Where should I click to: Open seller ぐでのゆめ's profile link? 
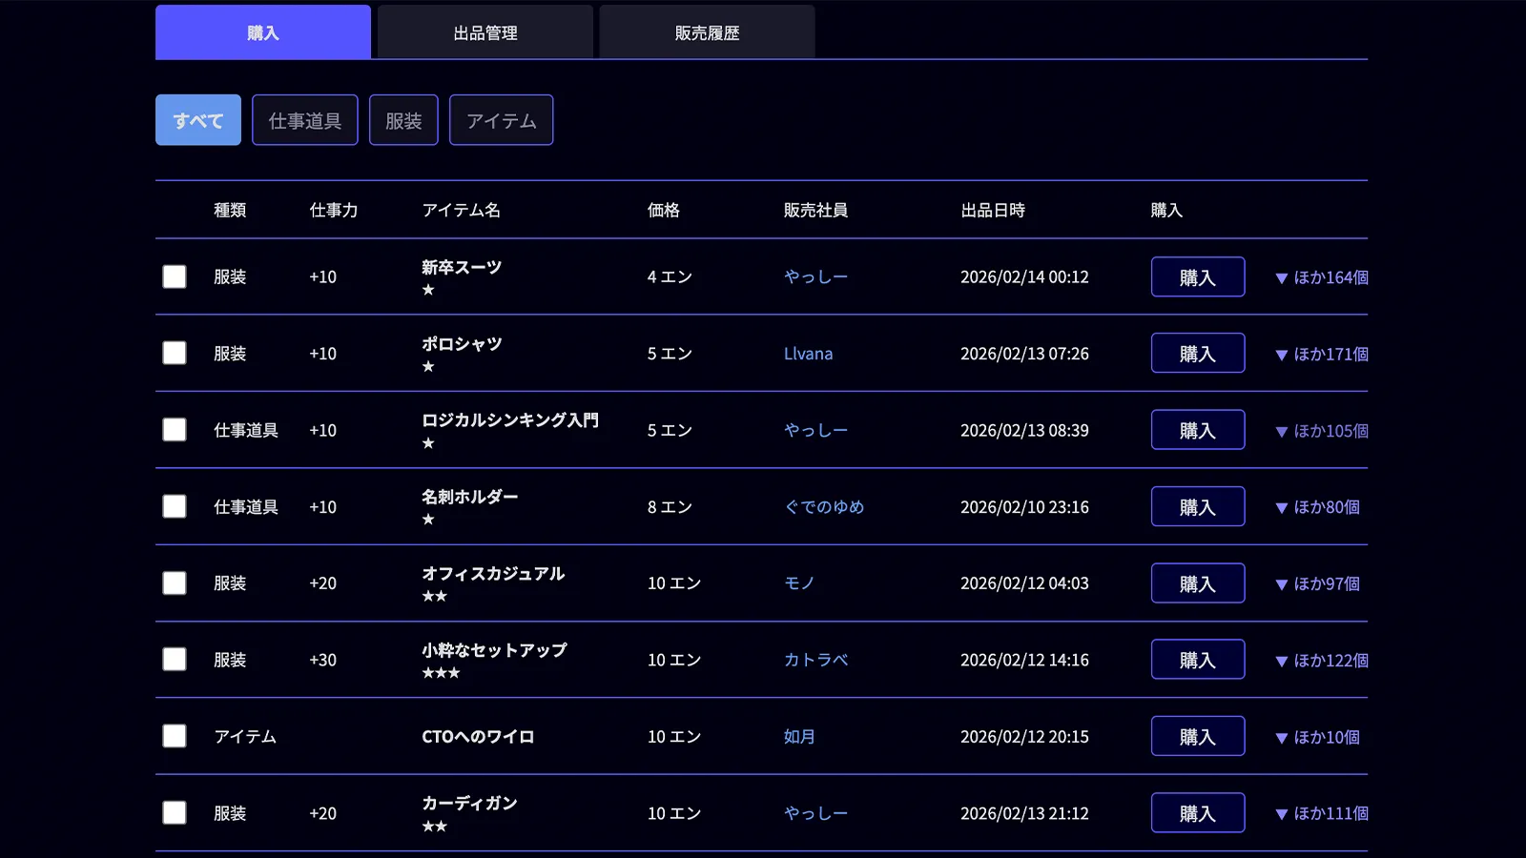[825, 506]
